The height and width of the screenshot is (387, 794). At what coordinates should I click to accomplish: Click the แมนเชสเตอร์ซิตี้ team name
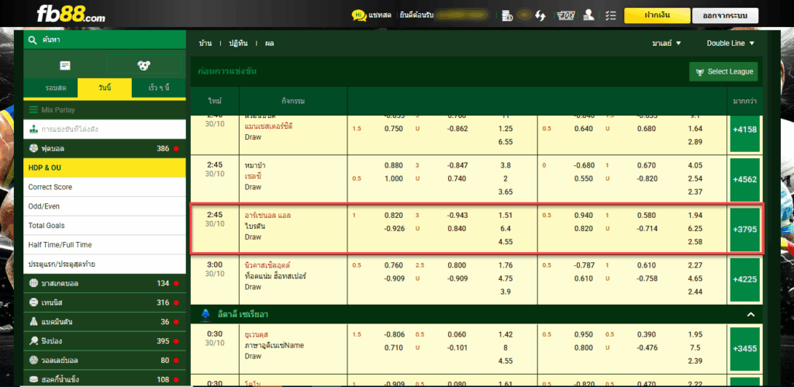click(268, 126)
